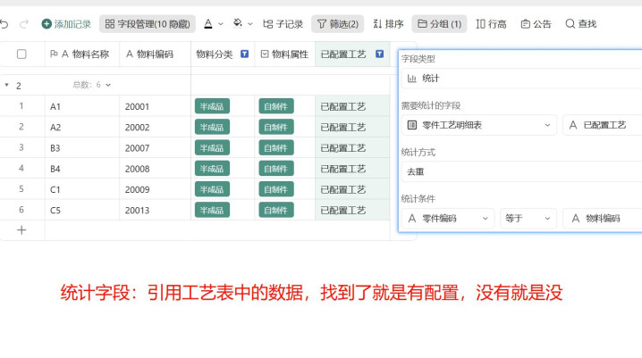The height and width of the screenshot is (358, 642).
Task: Open the 筛选(2) filter menu
Action: point(338,24)
